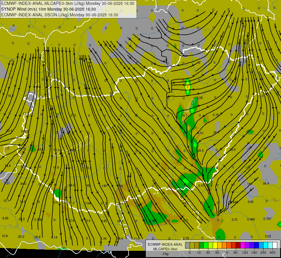Pick the magenta legend swatch
281x258 pixels.
pyautogui.click(x=243, y=245)
